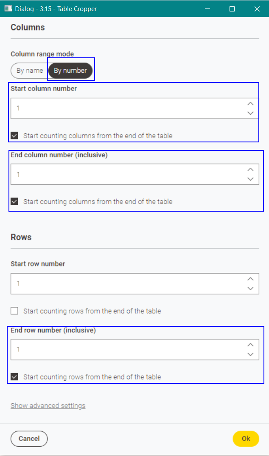Decrease the Start row number value
This screenshot has width=269, height=456.
(x=250, y=288)
